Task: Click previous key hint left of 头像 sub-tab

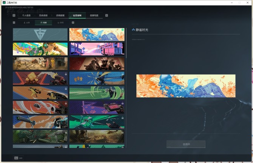Action: point(14,23)
